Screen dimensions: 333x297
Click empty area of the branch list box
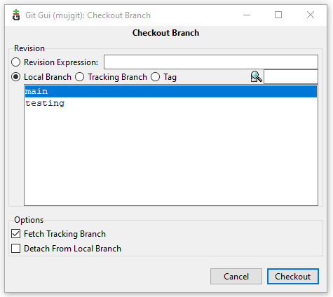tap(171, 156)
